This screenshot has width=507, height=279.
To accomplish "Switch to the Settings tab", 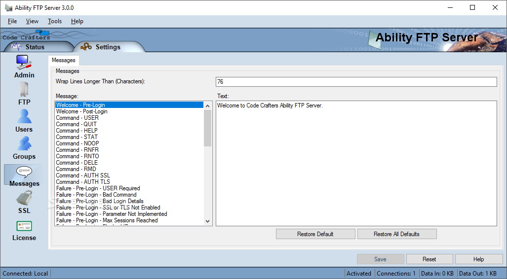I will point(108,47).
